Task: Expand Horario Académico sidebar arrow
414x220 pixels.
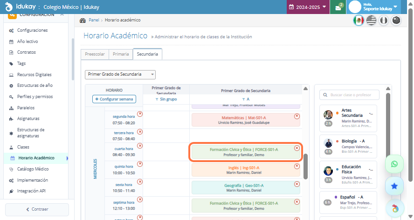Action: tap(67, 158)
